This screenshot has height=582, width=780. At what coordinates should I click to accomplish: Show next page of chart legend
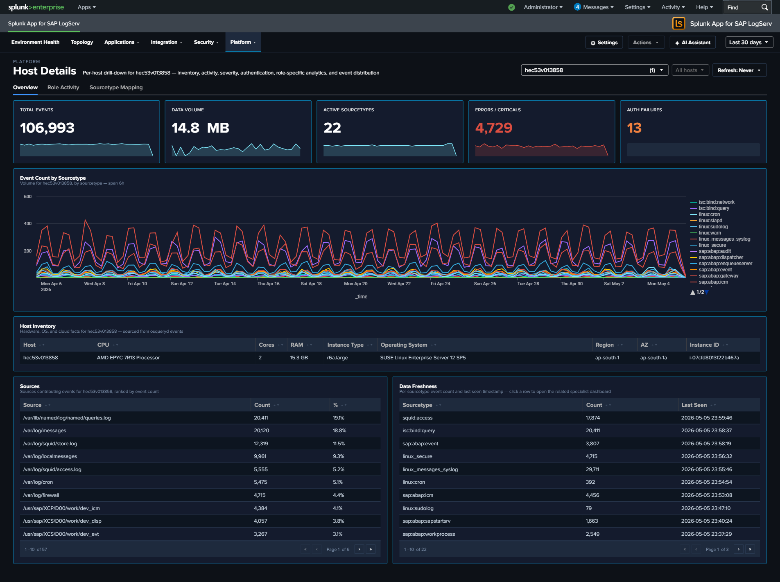tap(707, 292)
